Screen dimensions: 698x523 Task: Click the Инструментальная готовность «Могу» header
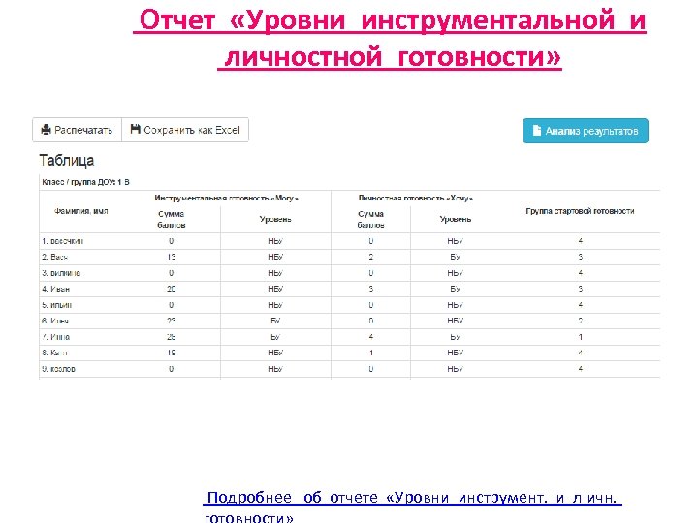tap(227, 198)
